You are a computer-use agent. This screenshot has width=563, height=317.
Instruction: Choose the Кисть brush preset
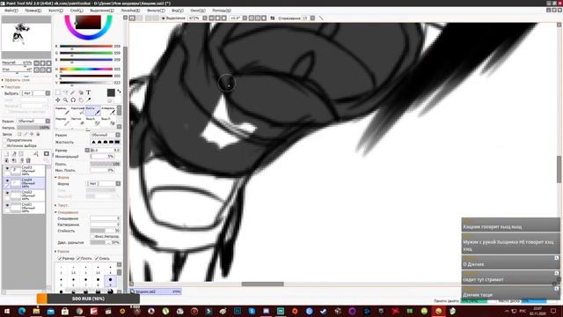pyautogui.click(x=93, y=111)
